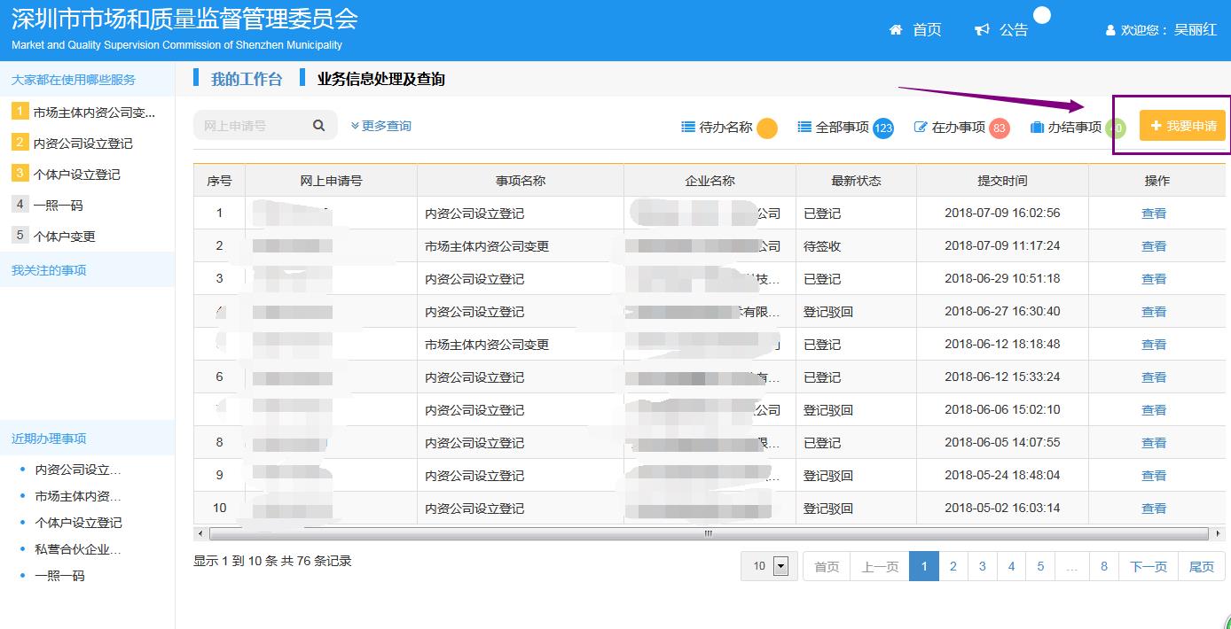Click 下一页 next page button
Screen dimensions: 1231x629
[x=1149, y=566]
